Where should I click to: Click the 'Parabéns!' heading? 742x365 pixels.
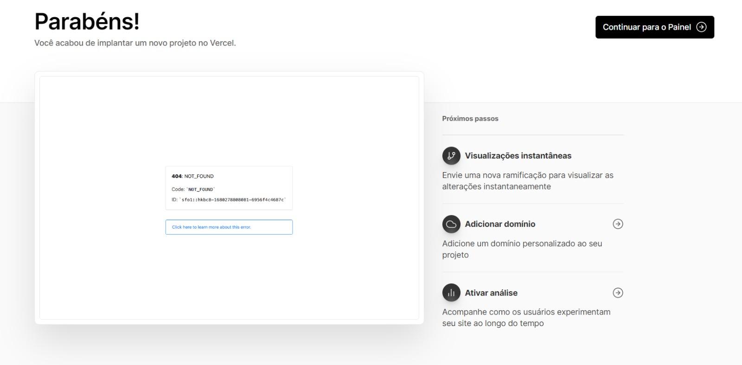coord(87,21)
